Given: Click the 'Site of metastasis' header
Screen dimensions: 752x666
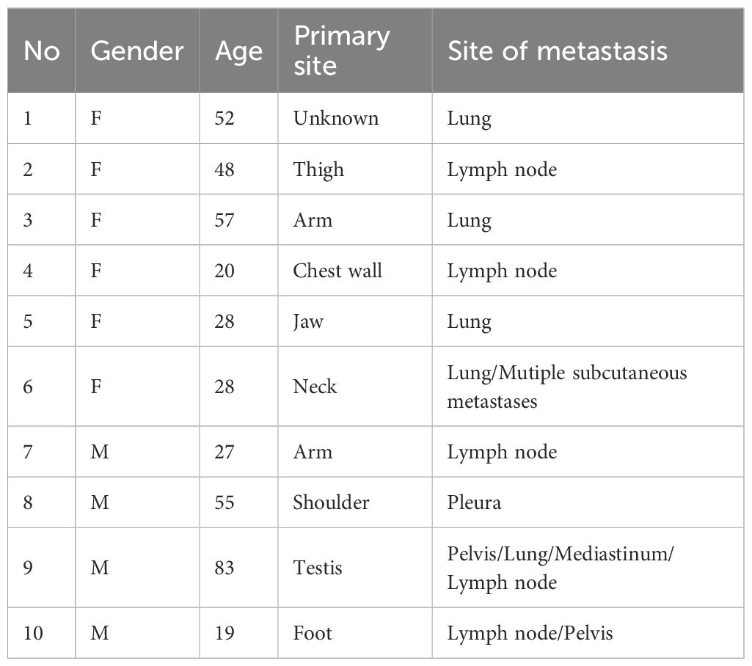Looking at the screenshot, I should coord(558,51).
